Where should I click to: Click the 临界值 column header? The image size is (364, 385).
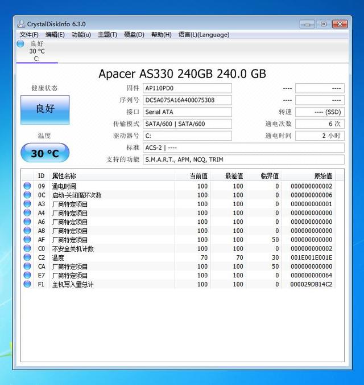[x=263, y=176]
